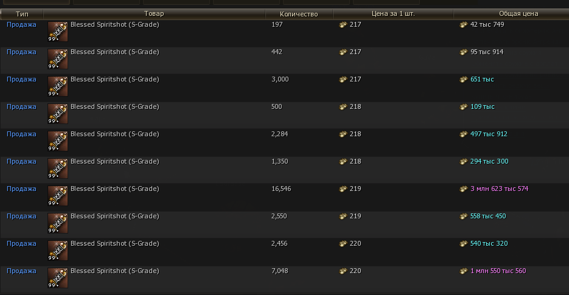
Task: Click the coin icon next to total 109 тыс
Action: [464, 107]
